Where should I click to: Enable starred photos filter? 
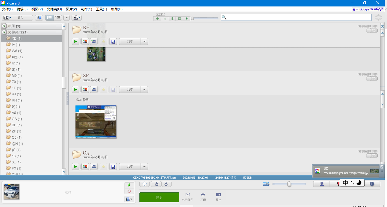pyautogui.click(x=157, y=19)
